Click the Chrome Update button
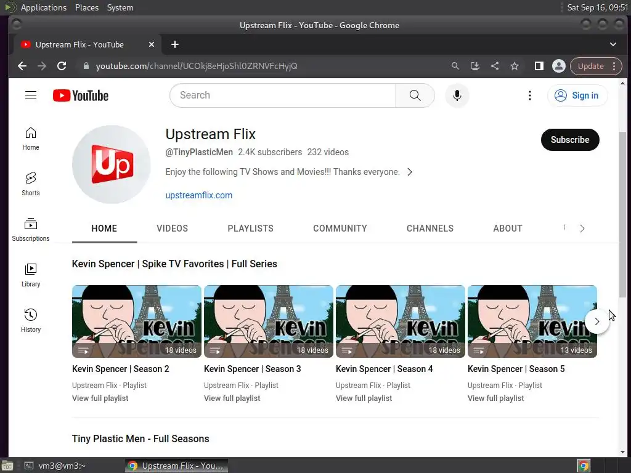The height and width of the screenshot is (473, 631). [590, 66]
